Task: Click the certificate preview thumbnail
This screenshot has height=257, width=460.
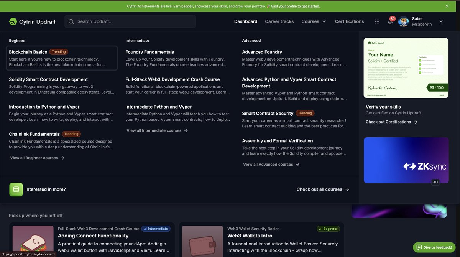Action: pyautogui.click(x=406, y=68)
